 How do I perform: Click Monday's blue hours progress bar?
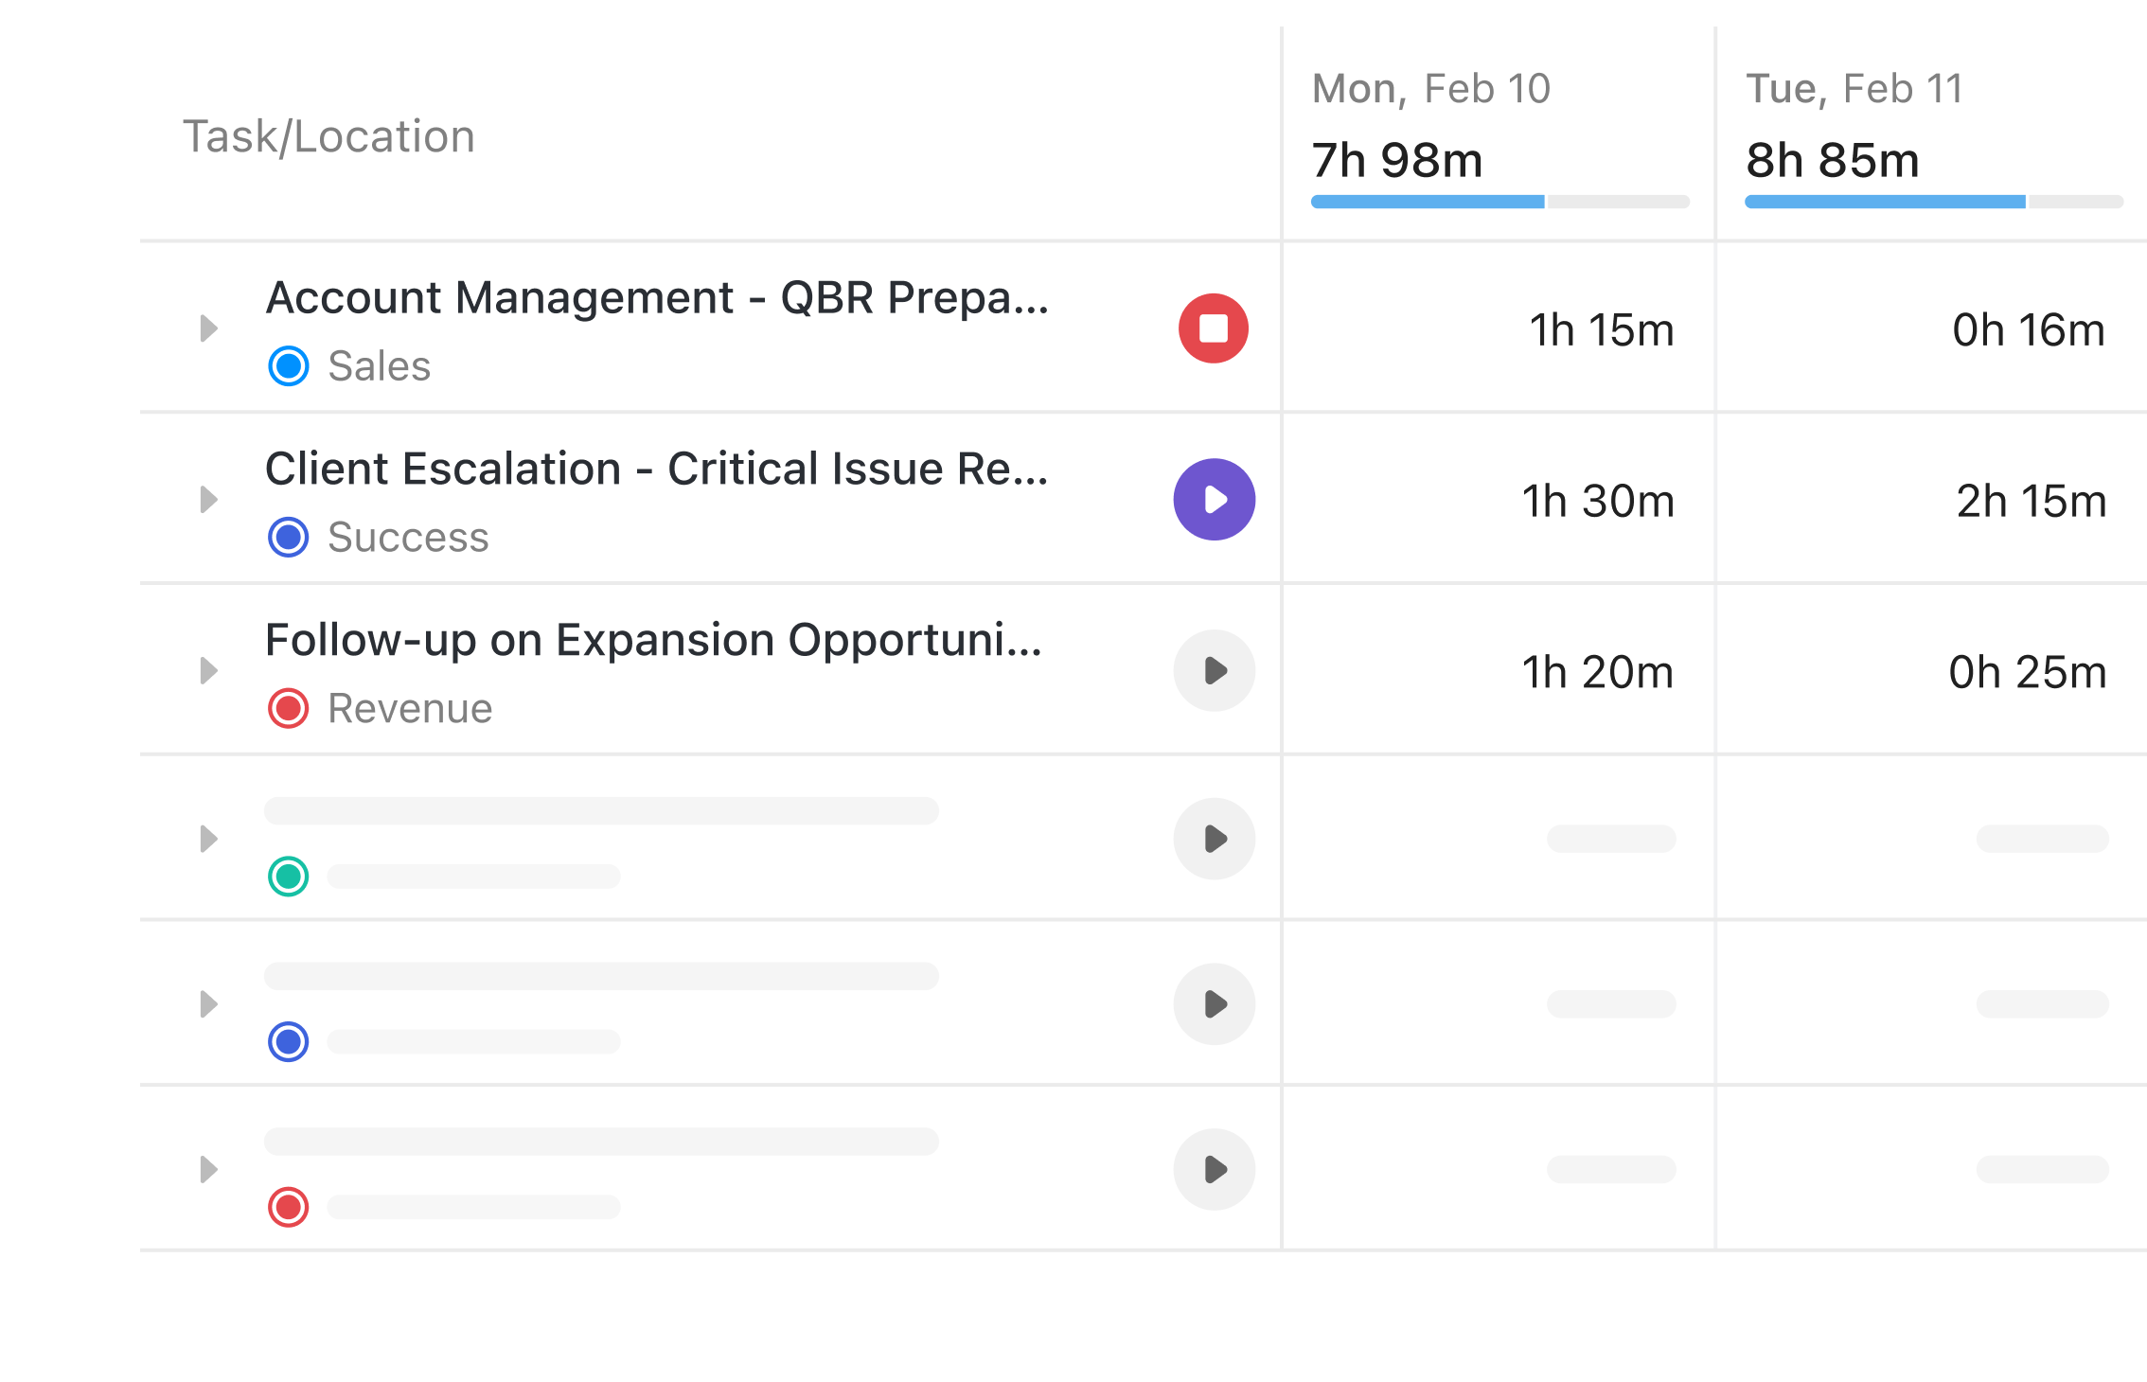pyautogui.click(x=1428, y=202)
